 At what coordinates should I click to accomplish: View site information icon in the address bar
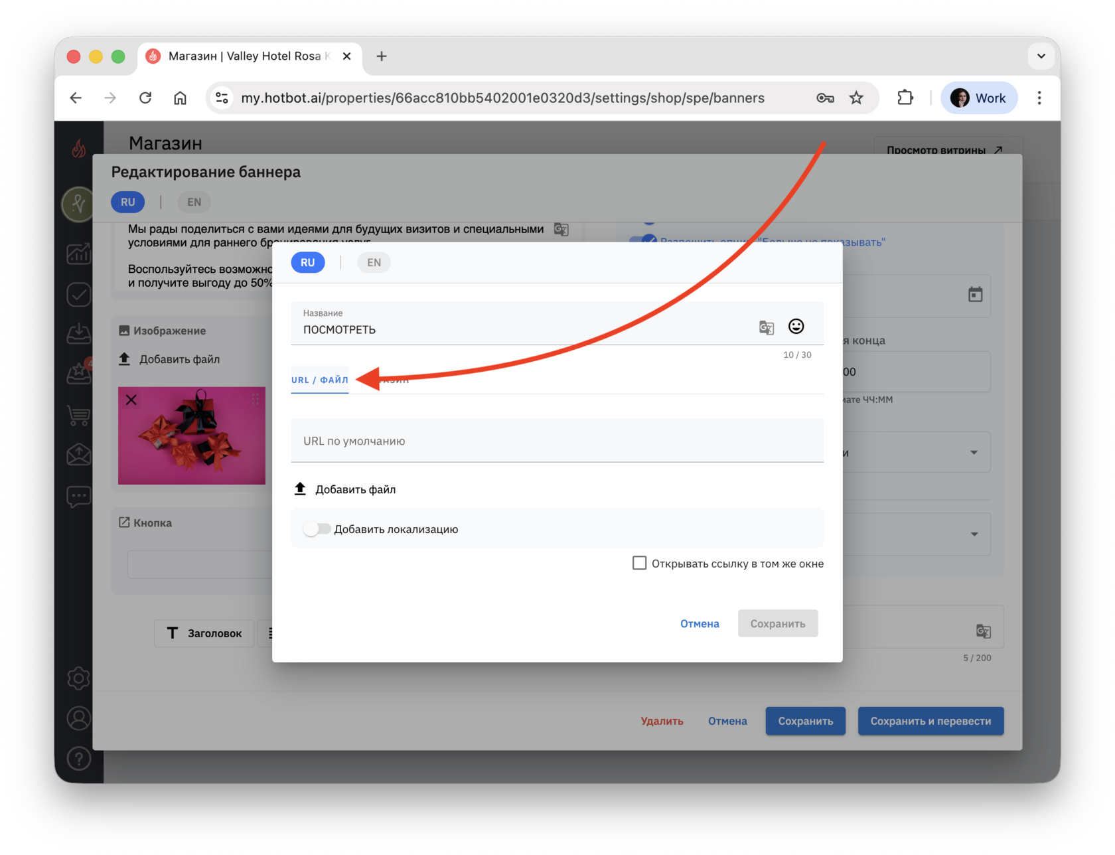pyautogui.click(x=222, y=98)
